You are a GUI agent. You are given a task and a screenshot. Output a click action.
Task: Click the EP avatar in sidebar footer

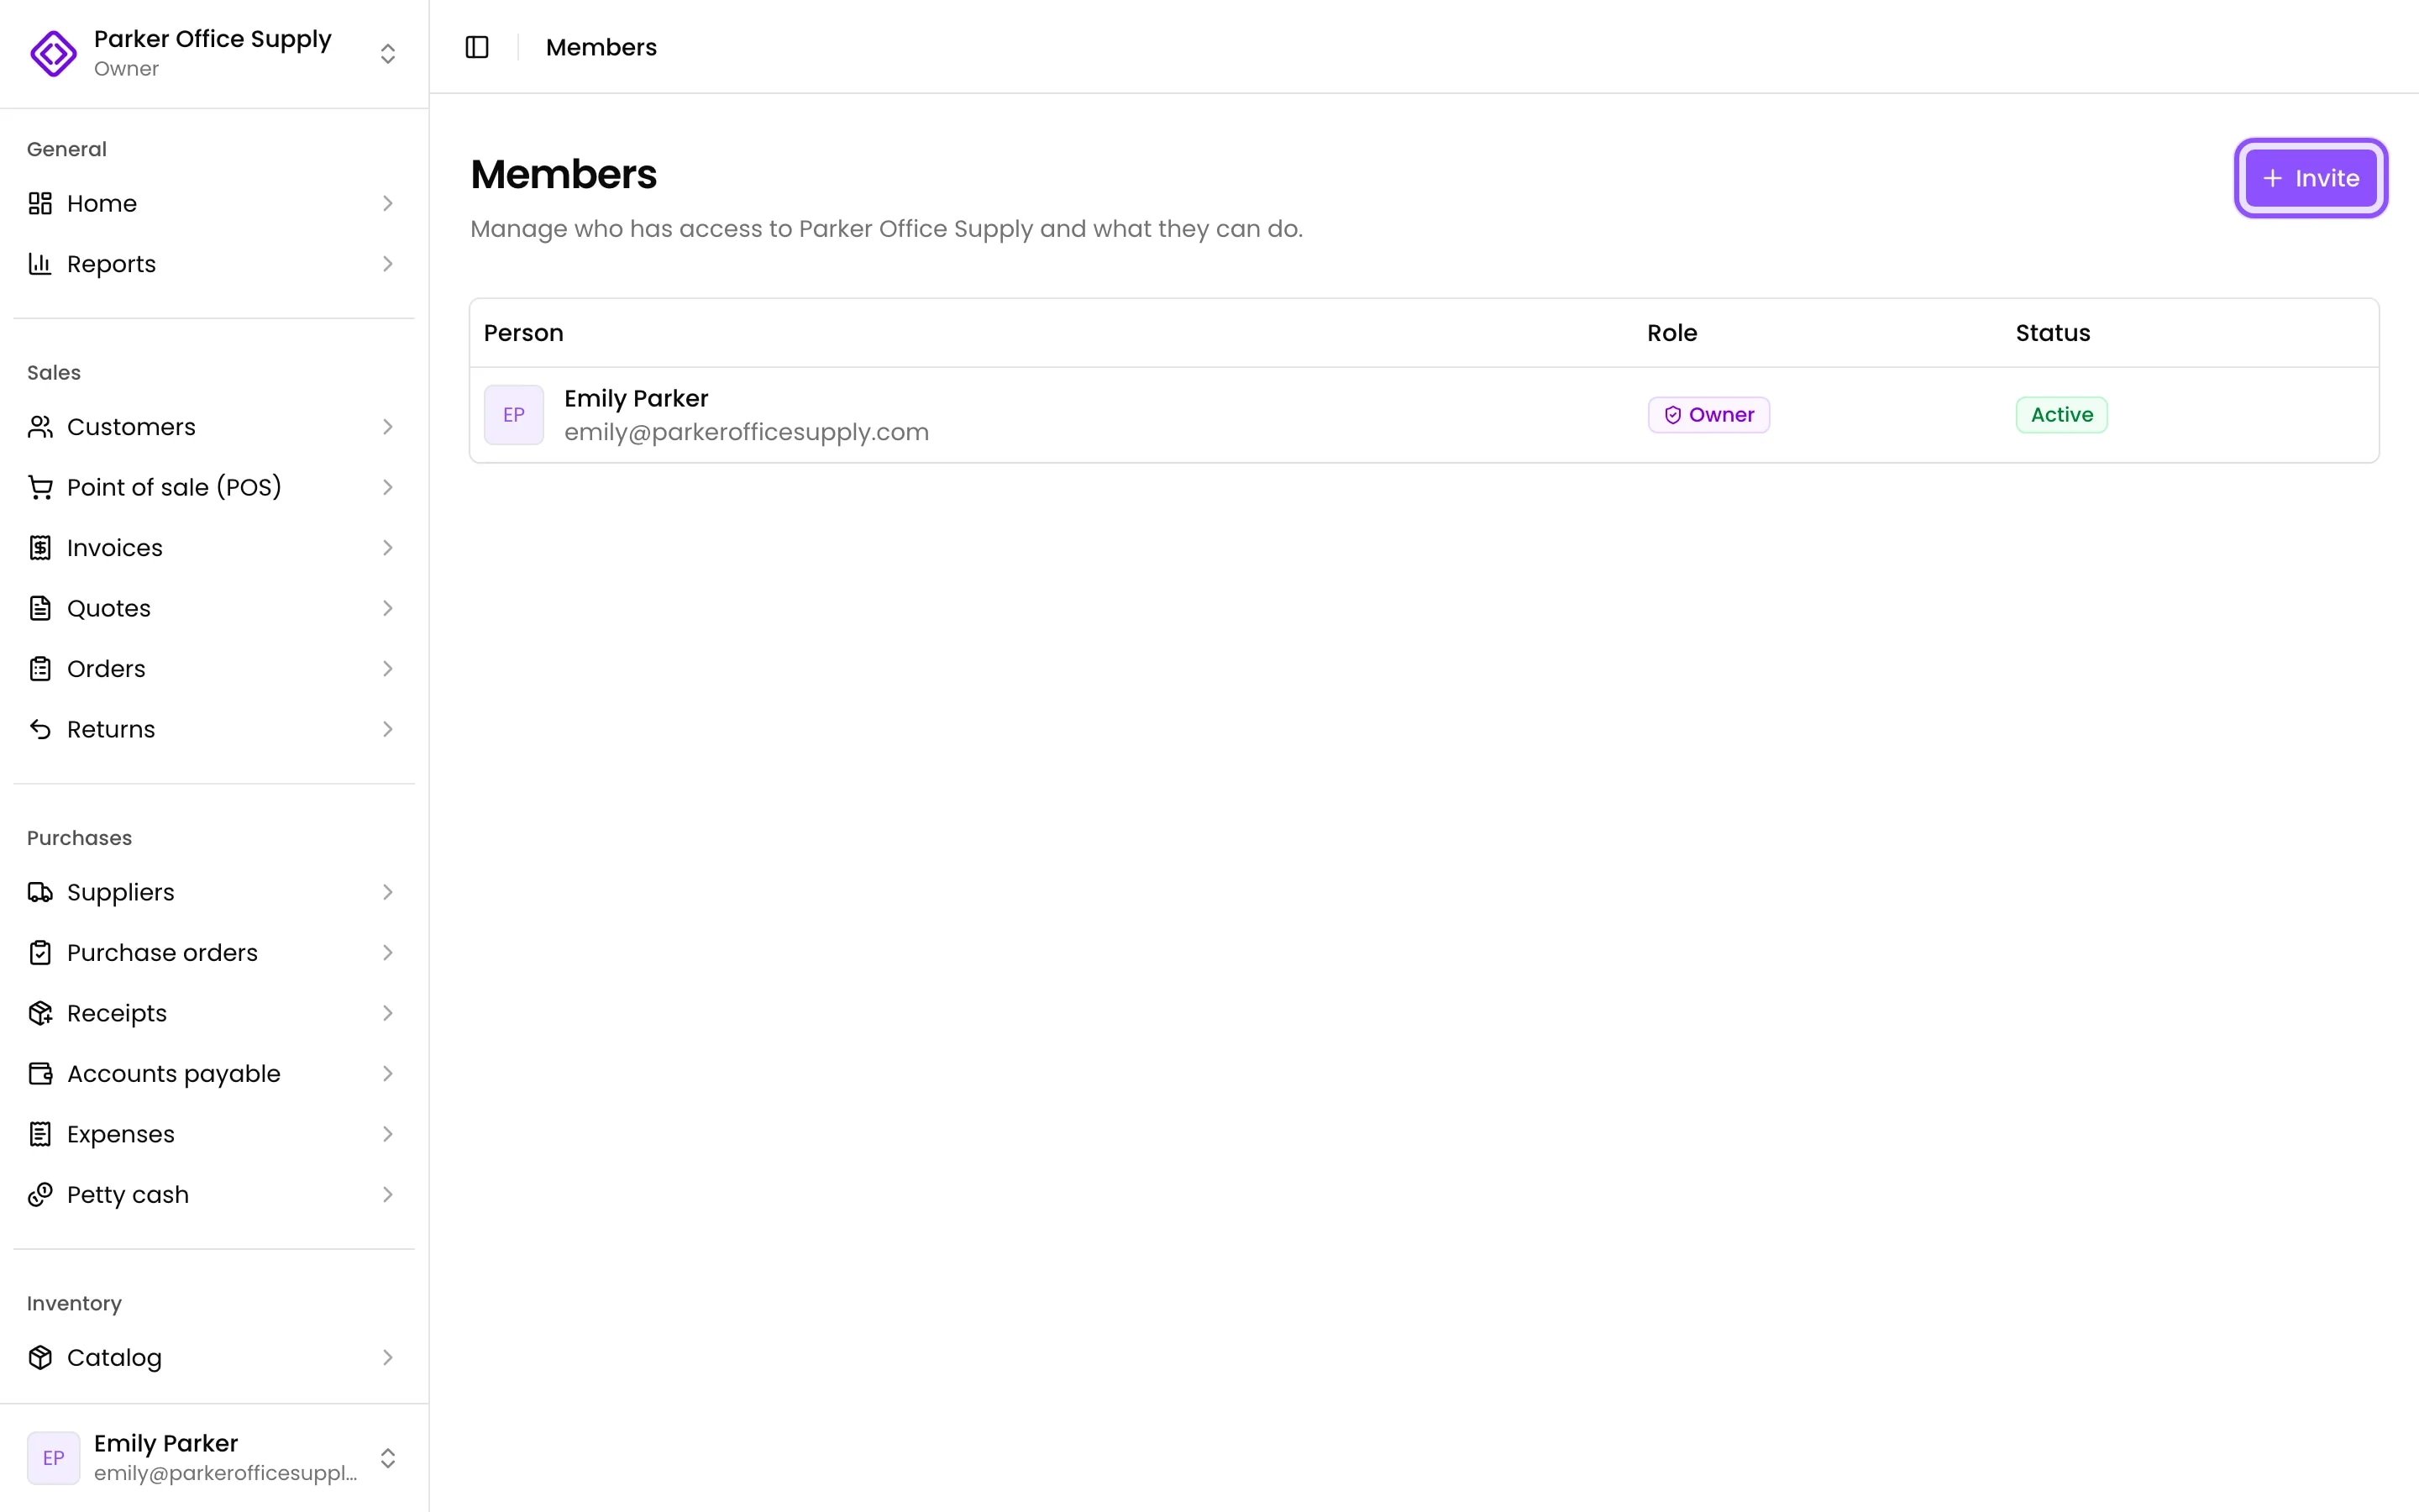(x=54, y=1458)
